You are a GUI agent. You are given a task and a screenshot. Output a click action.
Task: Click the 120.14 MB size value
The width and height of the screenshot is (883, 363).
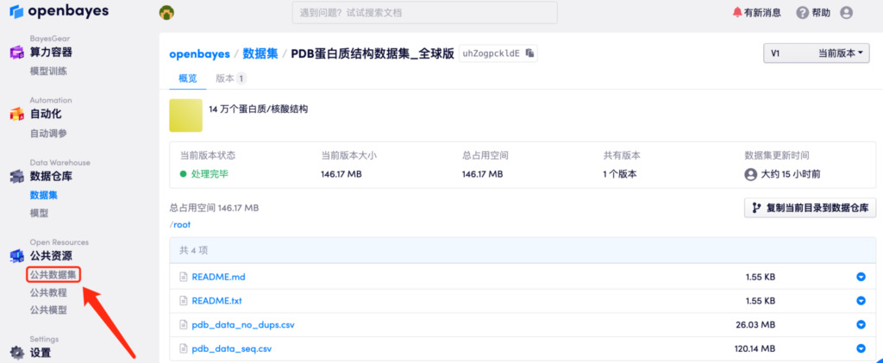pyautogui.click(x=755, y=349)
